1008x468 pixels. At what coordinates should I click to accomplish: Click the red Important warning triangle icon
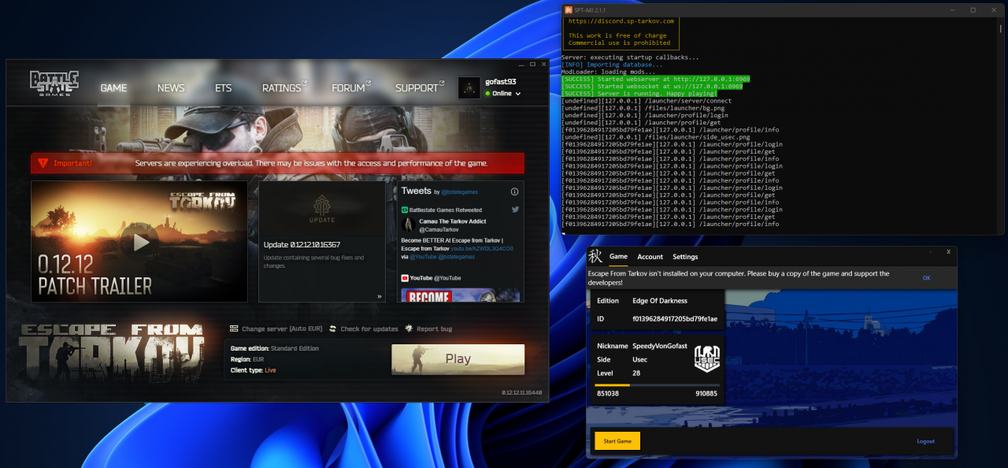(x=42, y=163)
